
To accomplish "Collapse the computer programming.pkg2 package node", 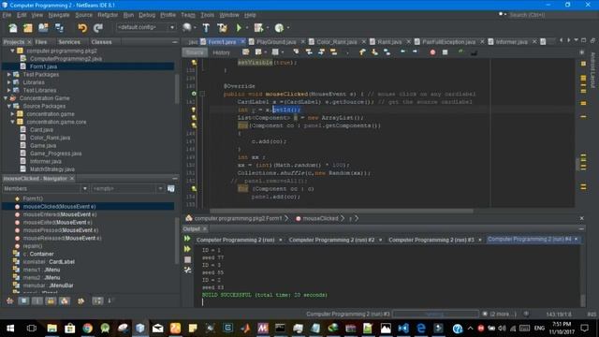I will [x=12, y=51].
